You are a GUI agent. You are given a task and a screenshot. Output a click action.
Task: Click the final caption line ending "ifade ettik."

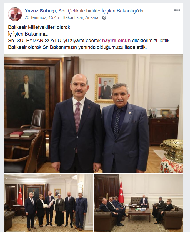click(x=77, y=47)
